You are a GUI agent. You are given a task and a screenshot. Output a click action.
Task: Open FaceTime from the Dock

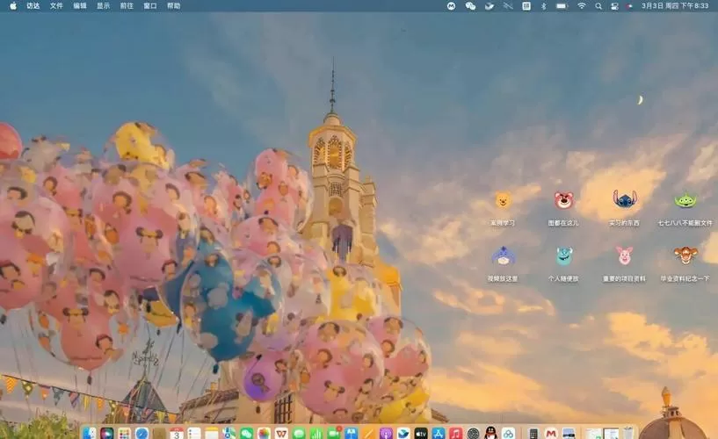pyautogui.click(x=334, y=433)
